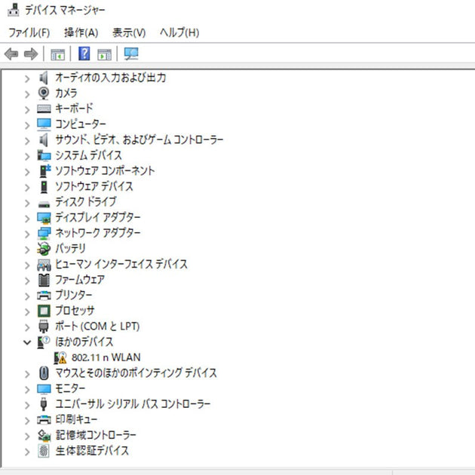Click the HID icon beside ヒューマン インターフェイス デバイス
475x475 pixels.
[x=44, y=265]
